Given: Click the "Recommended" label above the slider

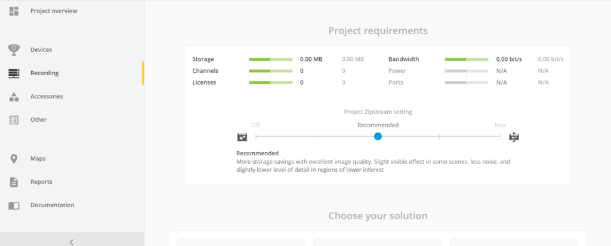Looking at the screenshot, I should pos(378,125).
